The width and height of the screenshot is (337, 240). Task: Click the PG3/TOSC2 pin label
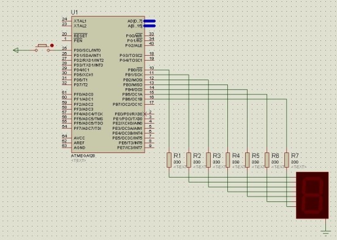pyautogui.click(x=131, y=55)
